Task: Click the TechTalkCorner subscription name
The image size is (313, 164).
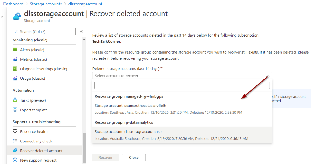Action: 106,41
